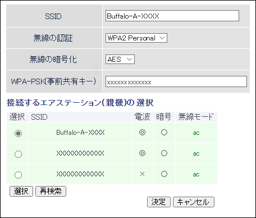Select the radio button in the weak-signal × row
The width and height of the screenshot is (256, 218).
pyautogui.click(x=18, y=175)
